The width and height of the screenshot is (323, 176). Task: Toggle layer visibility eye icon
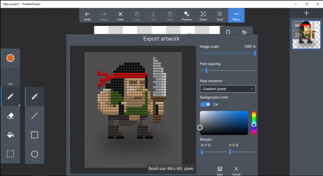297,25
